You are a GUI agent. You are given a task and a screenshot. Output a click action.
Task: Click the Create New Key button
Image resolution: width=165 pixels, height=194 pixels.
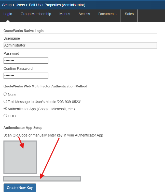click(x=20, y=188)
